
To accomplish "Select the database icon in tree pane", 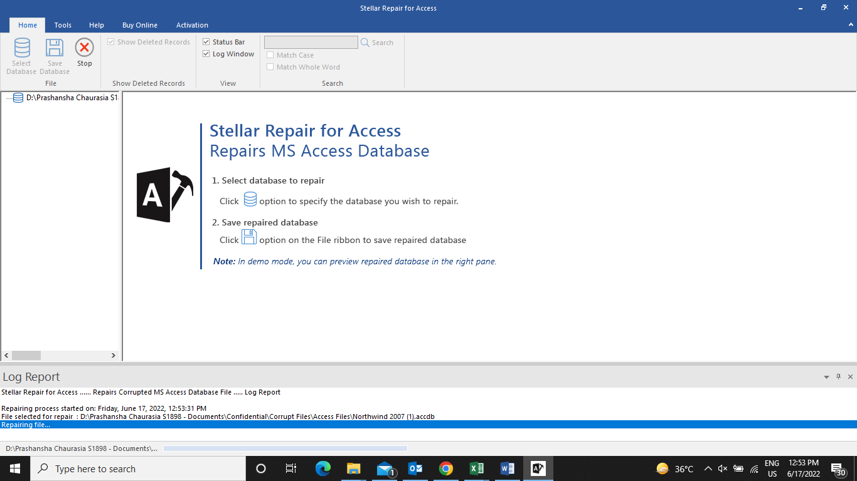I will point(18,98).
